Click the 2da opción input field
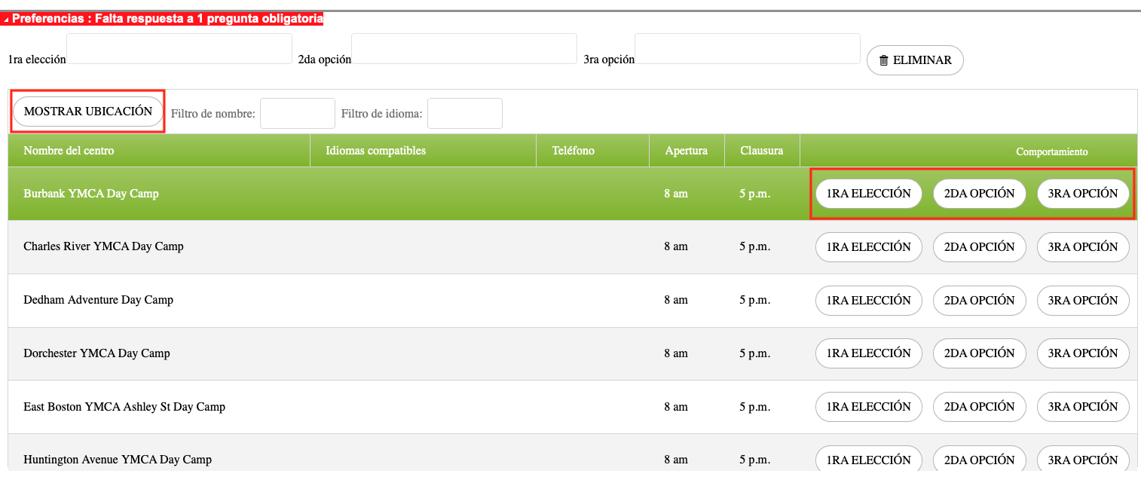1141x483 pixels. [464, 49]
